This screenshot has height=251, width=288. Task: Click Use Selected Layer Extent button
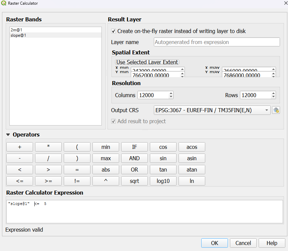tap(147, 62)
